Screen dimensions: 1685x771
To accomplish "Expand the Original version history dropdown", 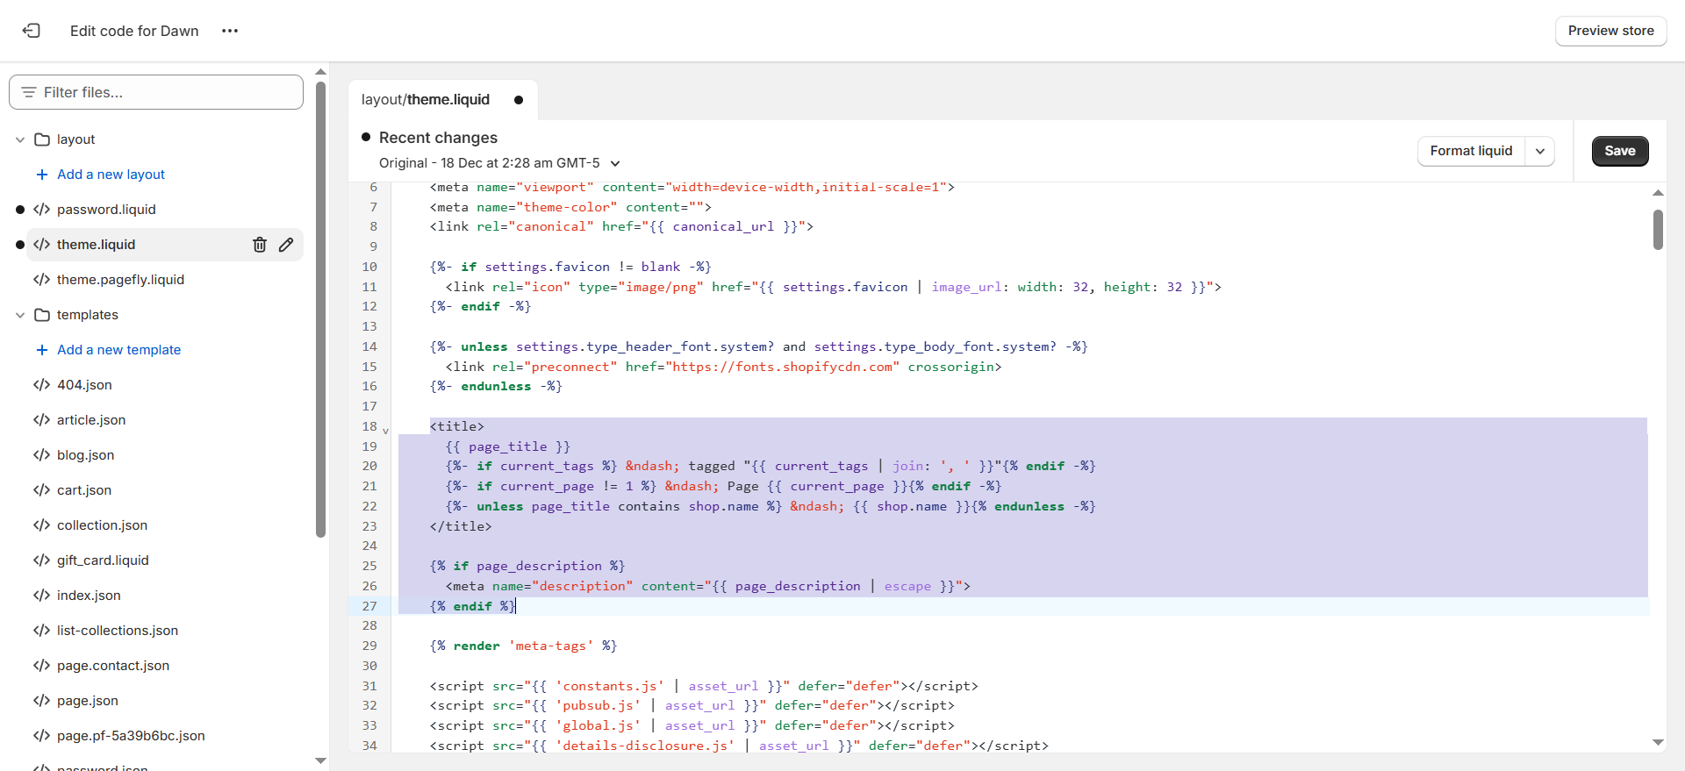I will coord(615,163).
